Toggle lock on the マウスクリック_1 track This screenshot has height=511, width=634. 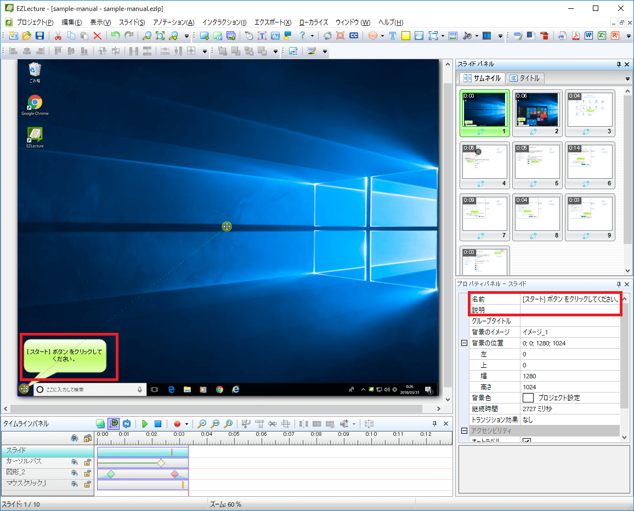click(x=87, y=484)
